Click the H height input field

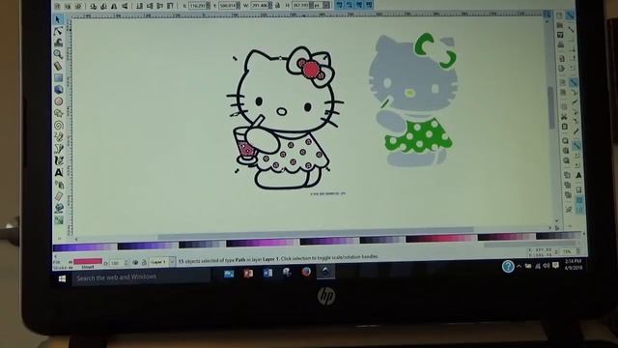(x=302, y=6)
